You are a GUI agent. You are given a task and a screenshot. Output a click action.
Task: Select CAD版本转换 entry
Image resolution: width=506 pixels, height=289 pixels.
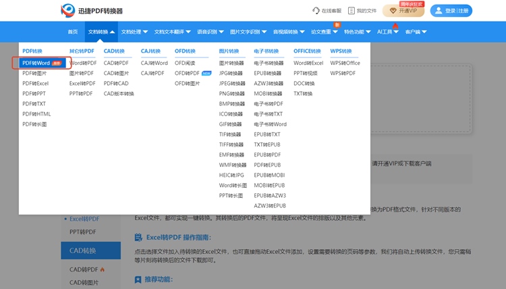119,94
